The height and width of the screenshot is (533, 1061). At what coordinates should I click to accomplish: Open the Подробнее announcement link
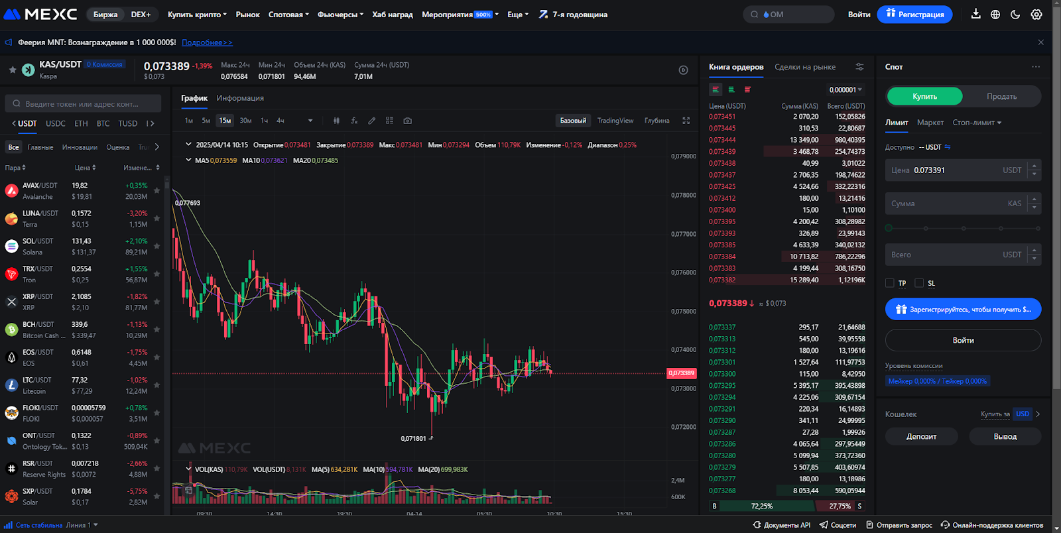(x=207, y=42)
